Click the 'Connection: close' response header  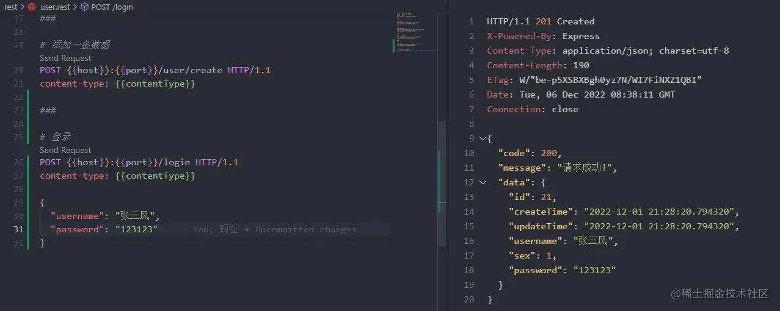pos(533,109)
